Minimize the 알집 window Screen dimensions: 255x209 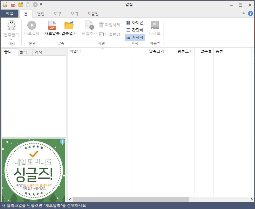[x=231, y=5]
